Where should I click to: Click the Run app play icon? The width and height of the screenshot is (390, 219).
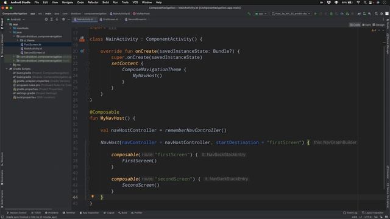click(x=316, y=13)
